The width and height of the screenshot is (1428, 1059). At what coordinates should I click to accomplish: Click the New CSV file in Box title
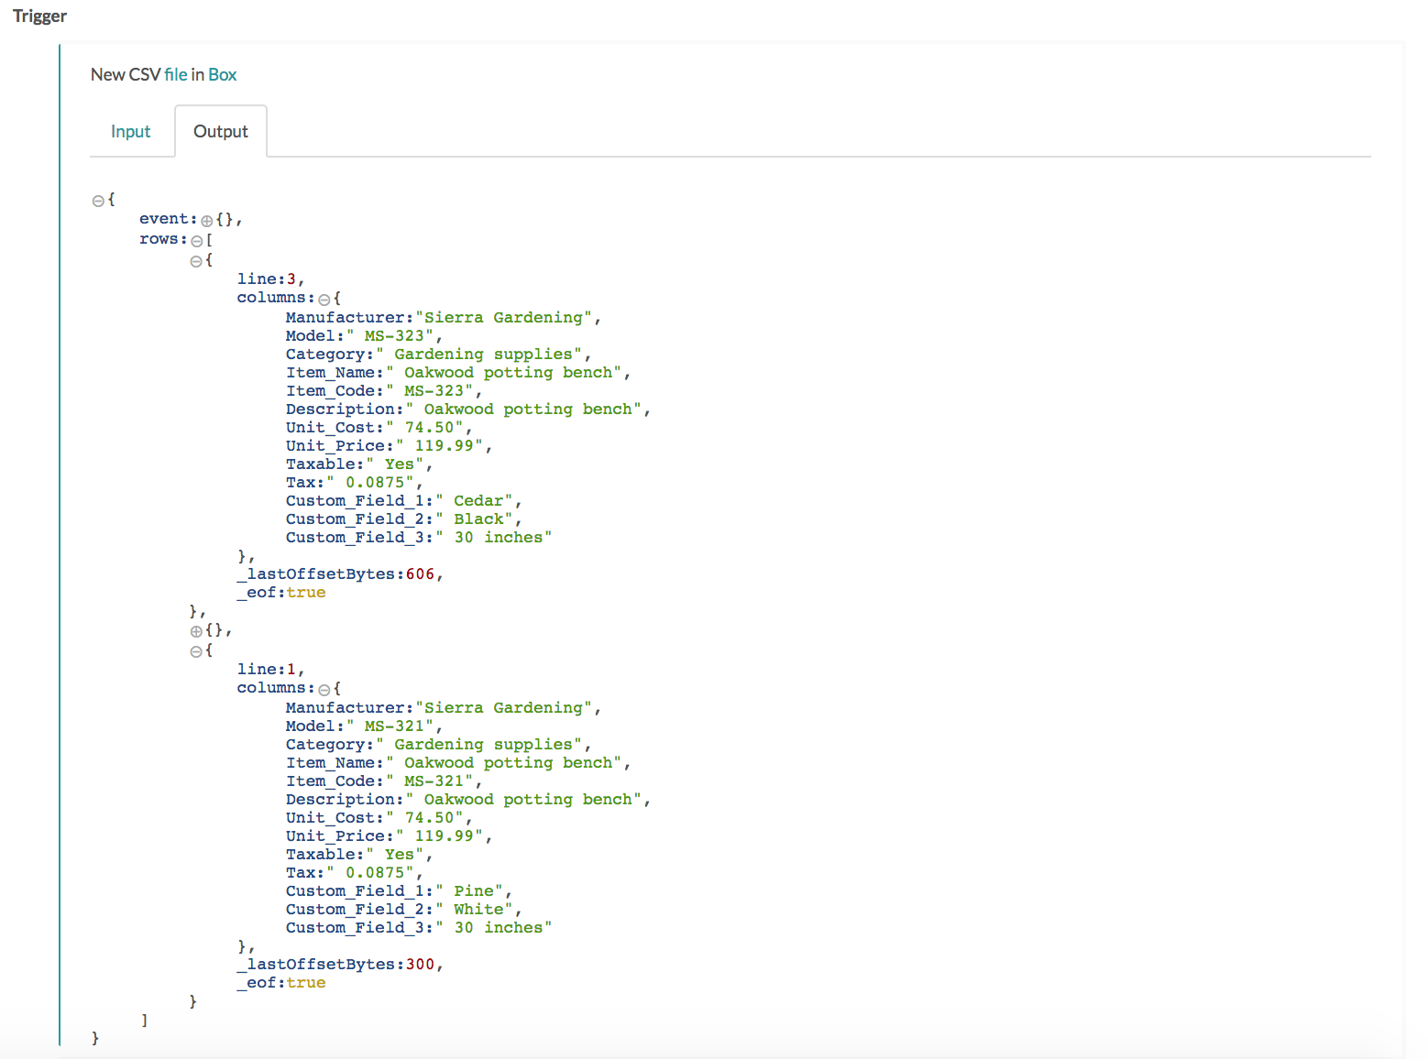click(x=163, y=74)
